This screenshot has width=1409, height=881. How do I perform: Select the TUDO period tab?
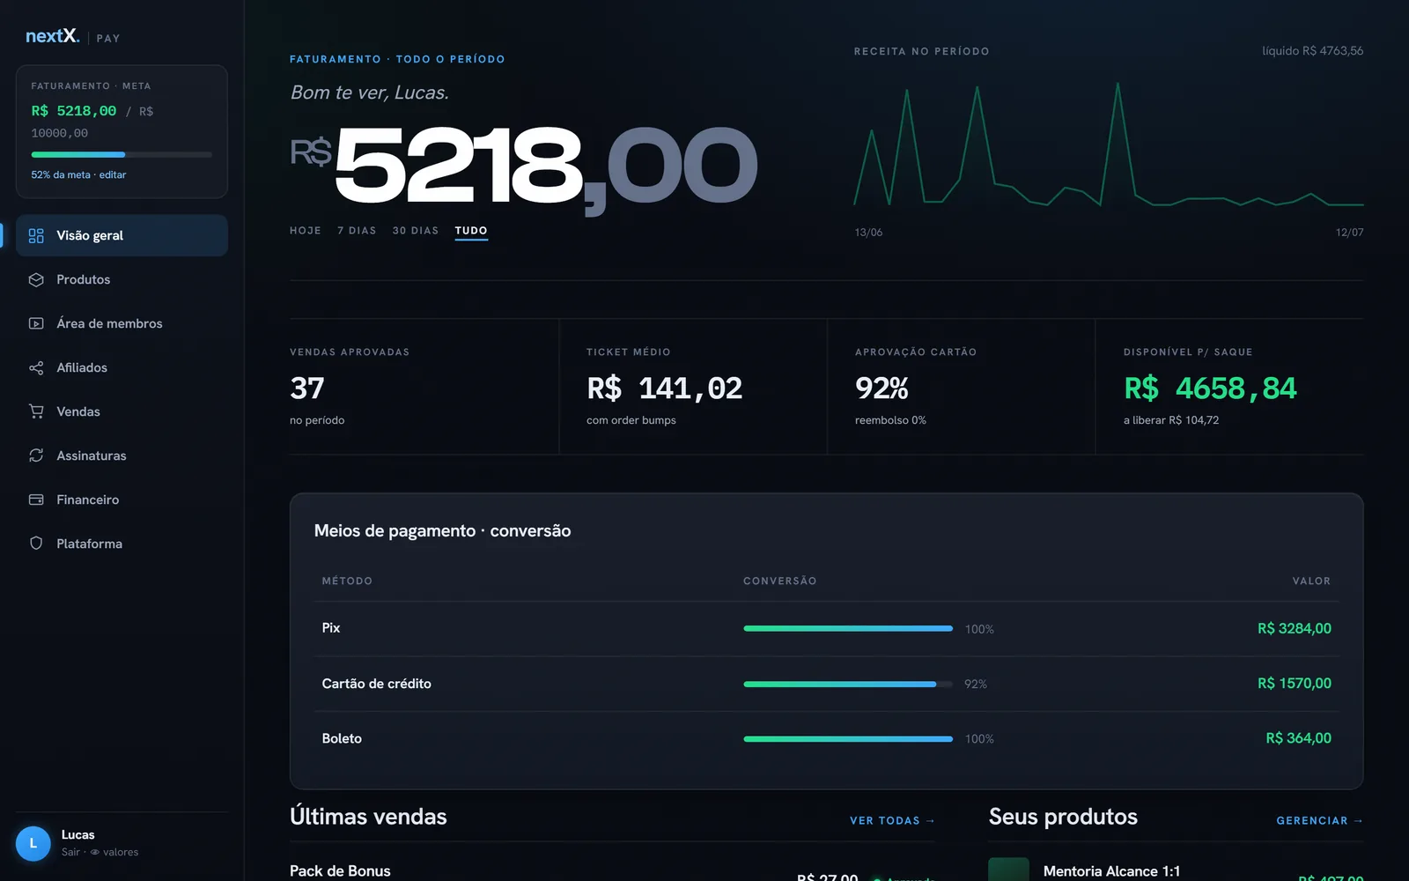pyautogui.click(x=471, y=231)
